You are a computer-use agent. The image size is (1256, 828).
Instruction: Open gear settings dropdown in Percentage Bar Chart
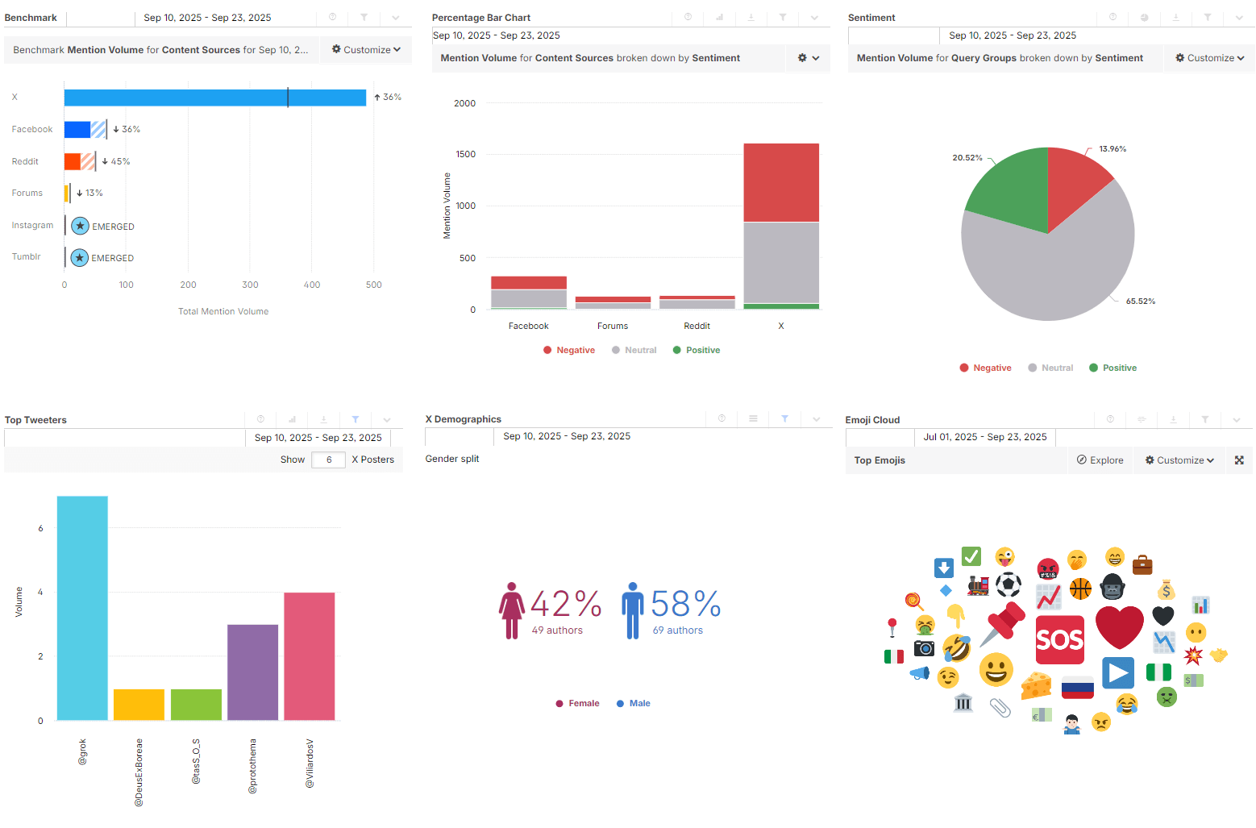click(x=808, y=58)
